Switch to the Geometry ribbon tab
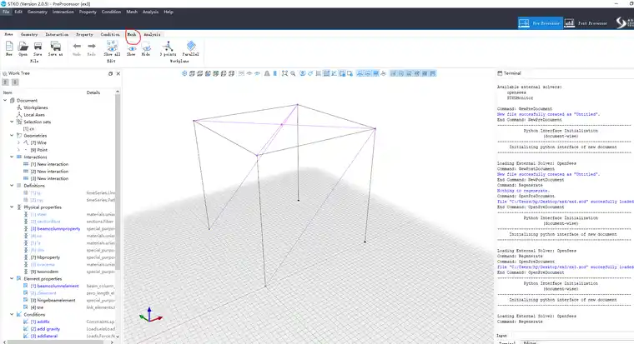The image size is (634, 344). (29, 34)
